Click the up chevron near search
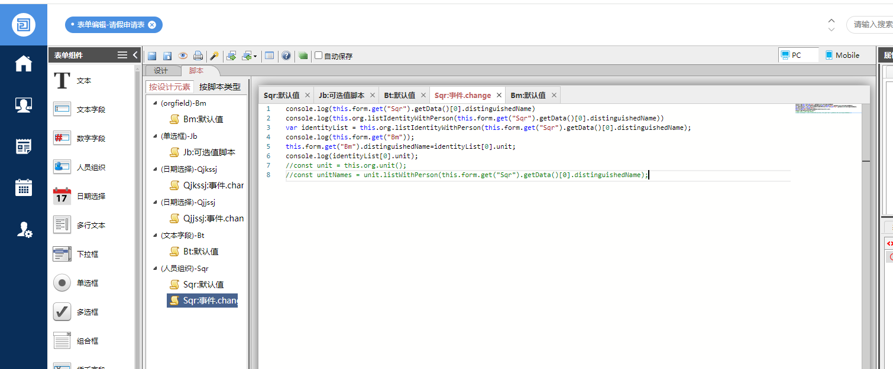 [x=831, y=20]
